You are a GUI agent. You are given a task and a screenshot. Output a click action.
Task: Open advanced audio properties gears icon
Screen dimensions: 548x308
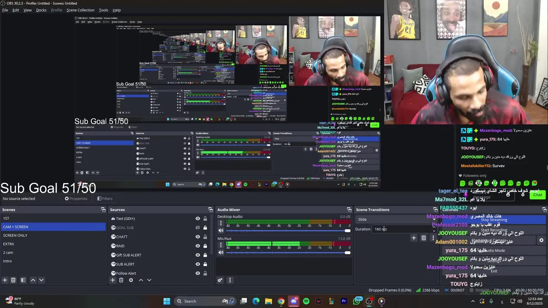coord(220,280)
